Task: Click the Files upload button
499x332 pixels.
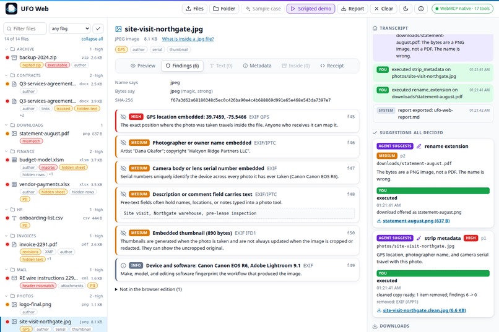Action: tap(195, 9)
